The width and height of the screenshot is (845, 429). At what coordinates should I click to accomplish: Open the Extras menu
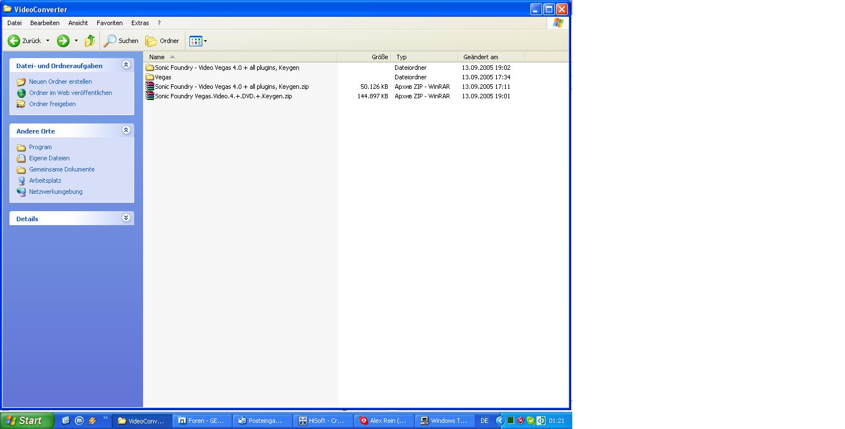140,23
